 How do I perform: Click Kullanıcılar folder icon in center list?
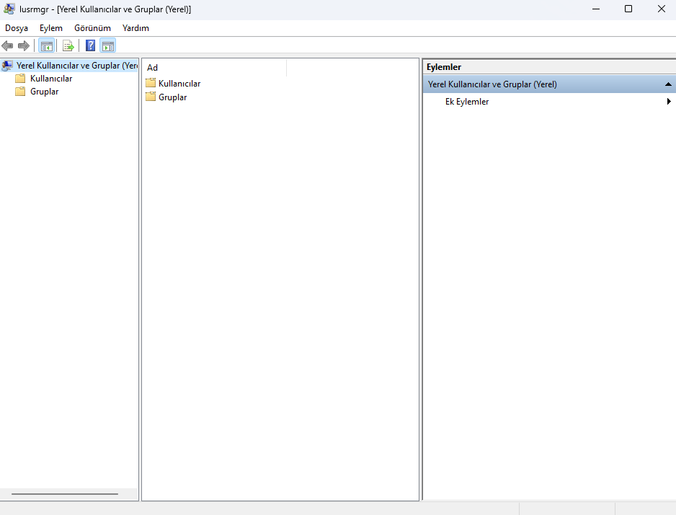[x=151, y=83]
